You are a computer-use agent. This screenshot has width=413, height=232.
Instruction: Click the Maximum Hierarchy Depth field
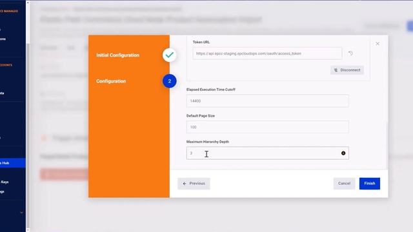268,153
